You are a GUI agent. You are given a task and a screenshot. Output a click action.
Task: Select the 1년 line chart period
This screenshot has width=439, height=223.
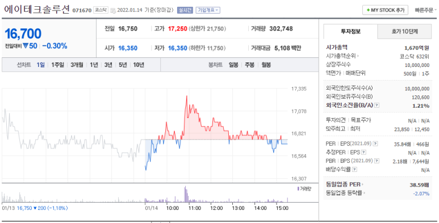coord(94,65)
